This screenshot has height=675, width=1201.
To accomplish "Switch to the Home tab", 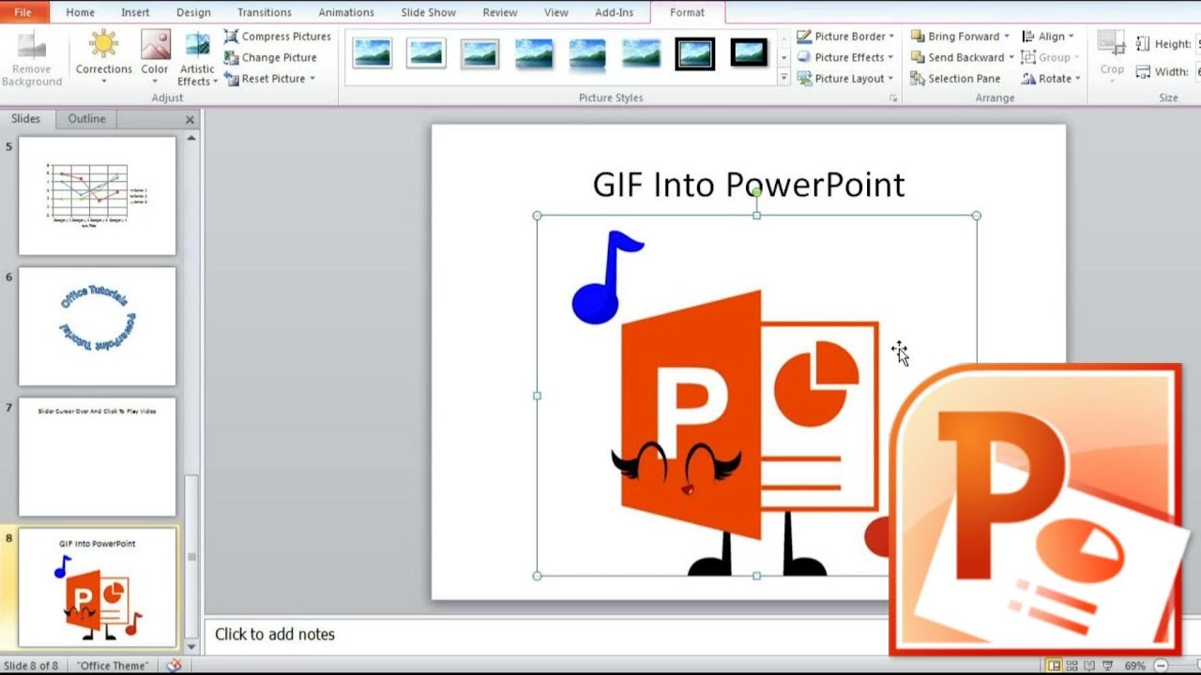I will [x=80, y=12].
